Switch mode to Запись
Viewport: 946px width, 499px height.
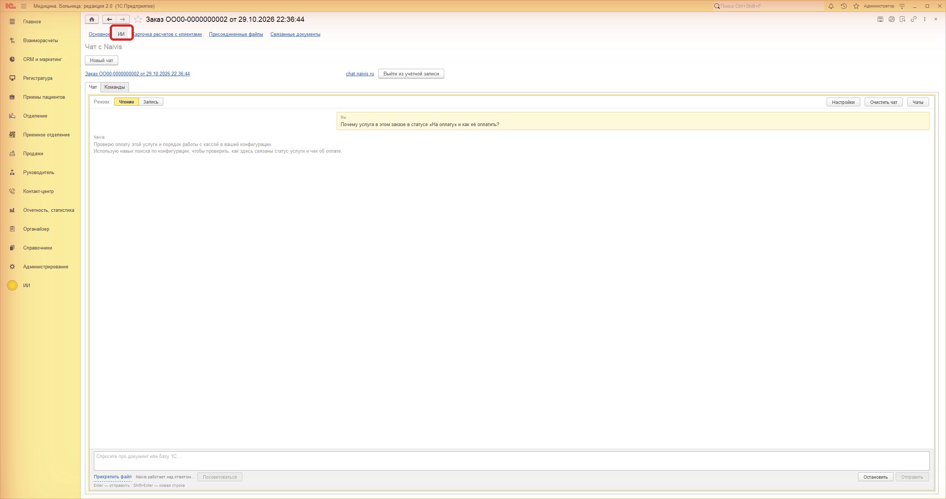[x=151, y=102]
